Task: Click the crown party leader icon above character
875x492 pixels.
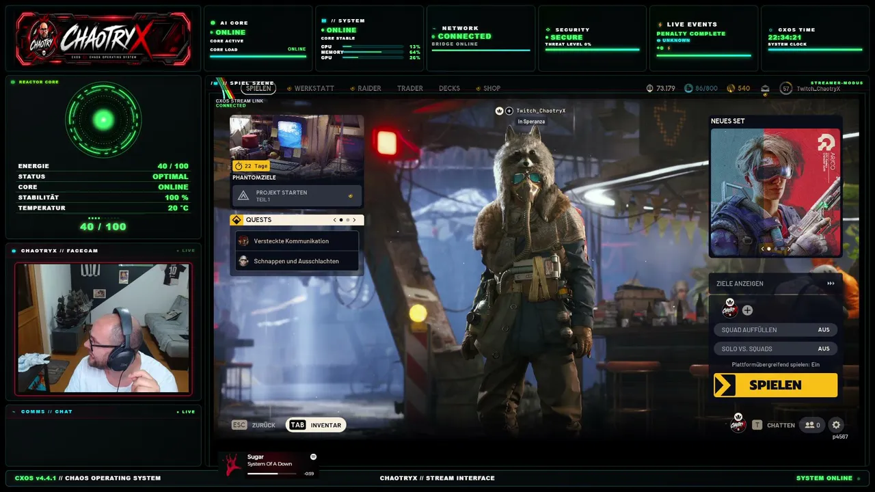Action: point(500,111)
